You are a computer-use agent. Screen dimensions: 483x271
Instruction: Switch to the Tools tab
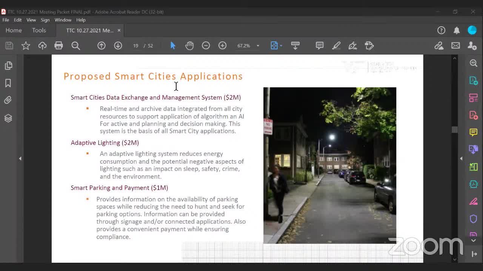(39, 30)
